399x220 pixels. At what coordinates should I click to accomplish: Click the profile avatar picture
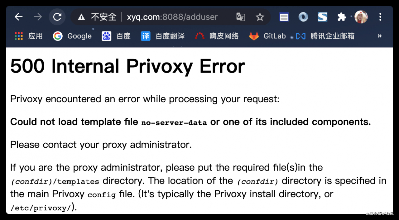tap(361, 17)
